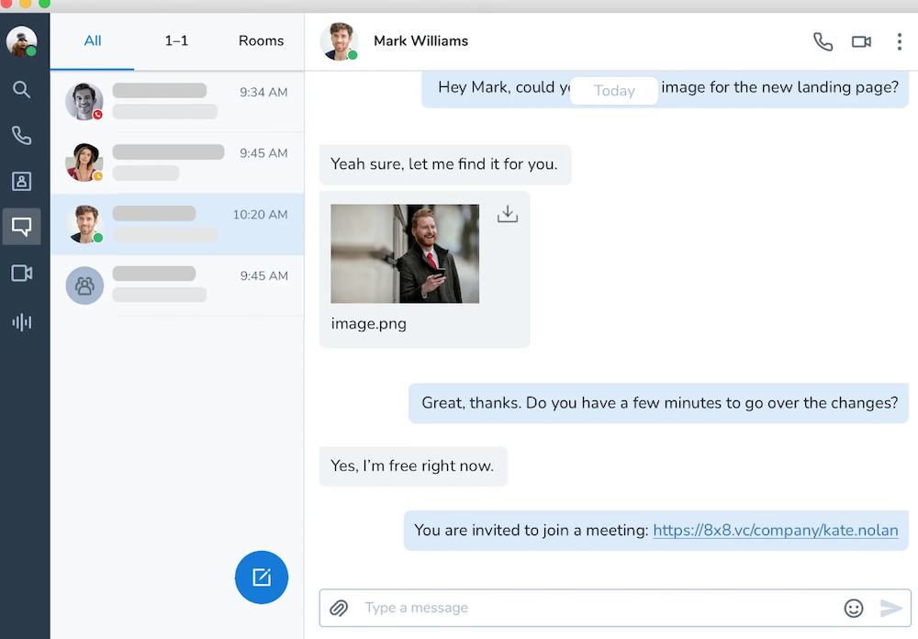Click the 'Yes, I'm free right now' message
This screenshot has height=639, width=918.
pyautogui.click(x=413, y=466)
